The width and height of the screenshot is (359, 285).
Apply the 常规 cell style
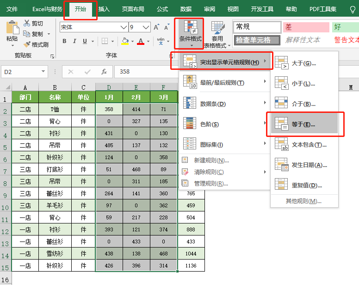point(257,27)
